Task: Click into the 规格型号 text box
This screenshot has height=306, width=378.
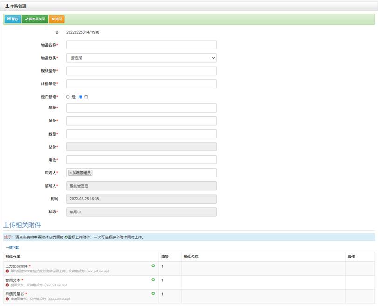Action: pos(141,71)
